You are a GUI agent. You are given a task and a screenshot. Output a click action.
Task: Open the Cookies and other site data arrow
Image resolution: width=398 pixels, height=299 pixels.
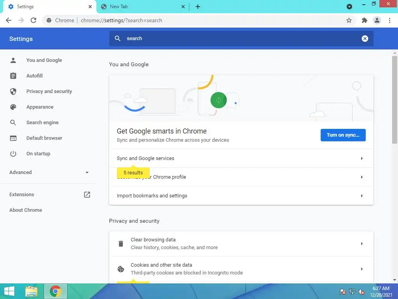point(362,269)
